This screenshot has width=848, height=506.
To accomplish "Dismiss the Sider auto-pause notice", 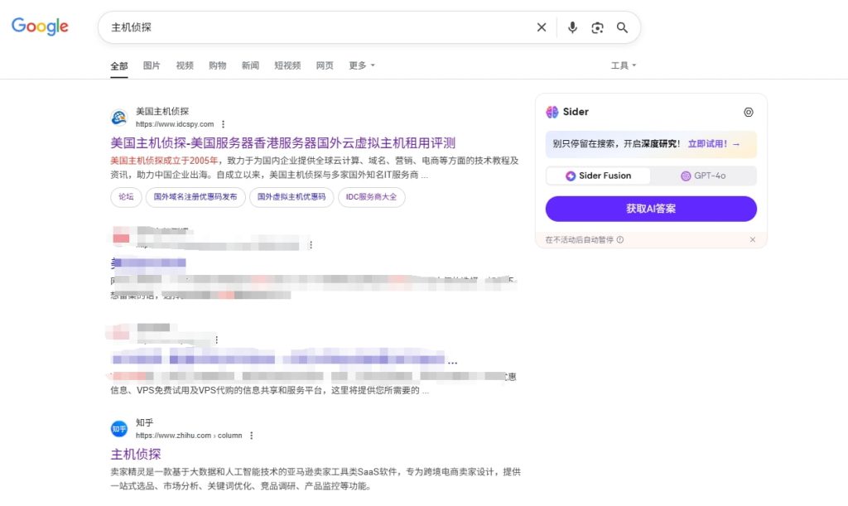I will tap(753, 239).
